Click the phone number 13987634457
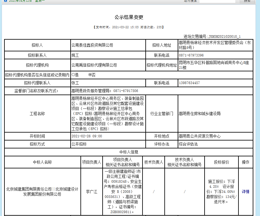The height and width of the screenshot is (216, 260). tap(189, 83)
